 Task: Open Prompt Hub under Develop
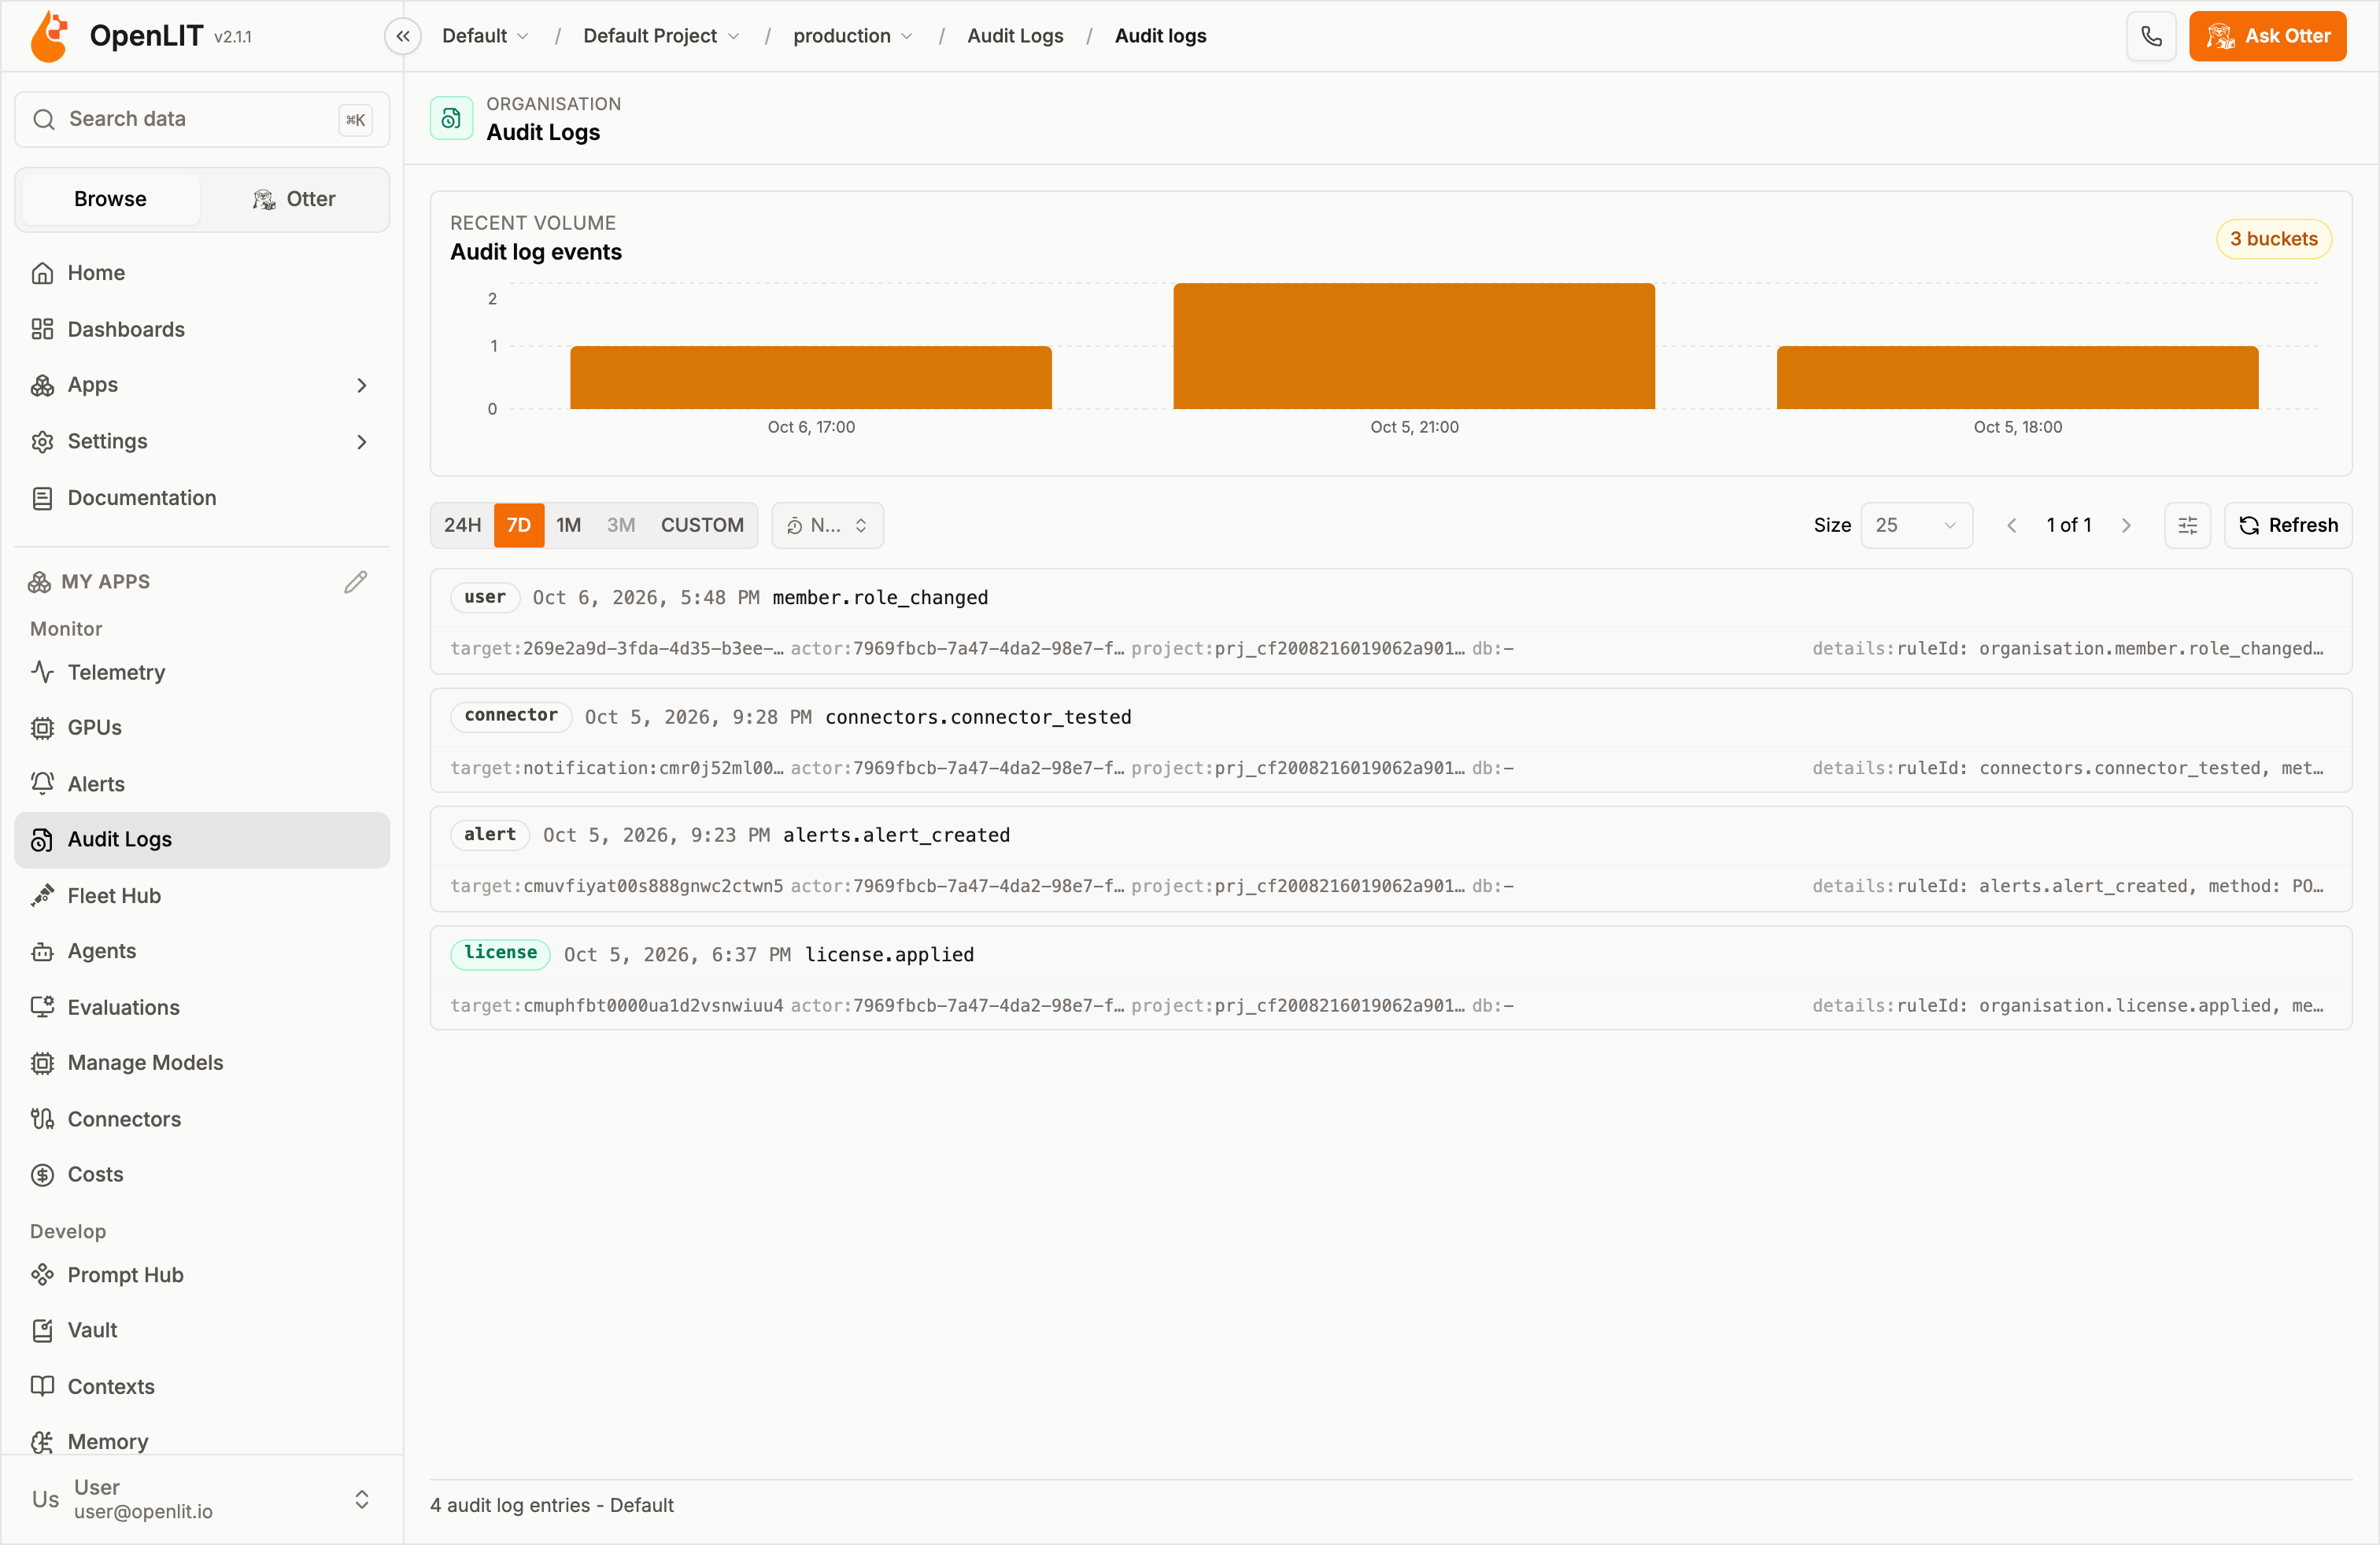[202, 1274]
